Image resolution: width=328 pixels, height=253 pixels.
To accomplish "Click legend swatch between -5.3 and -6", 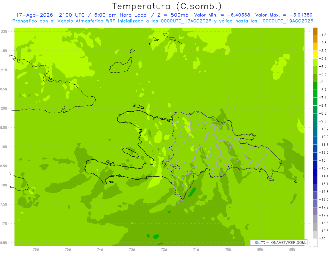I will (315, 78).
